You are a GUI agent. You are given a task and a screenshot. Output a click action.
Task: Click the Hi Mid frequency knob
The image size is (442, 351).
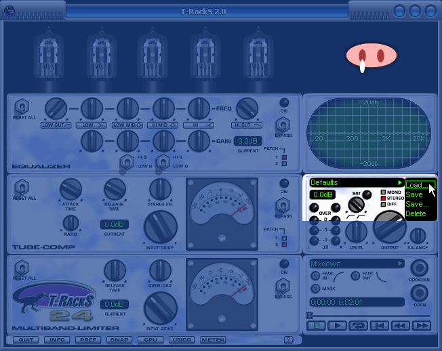pos(163,108)
